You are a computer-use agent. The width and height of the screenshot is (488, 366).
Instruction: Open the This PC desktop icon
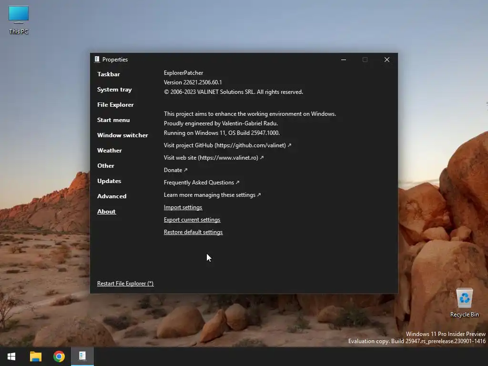[x=19, y=20]
